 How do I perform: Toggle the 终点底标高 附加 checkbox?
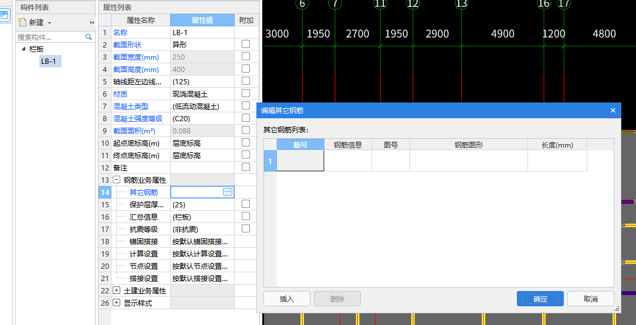pyautogui.click(x=246, y=155)
